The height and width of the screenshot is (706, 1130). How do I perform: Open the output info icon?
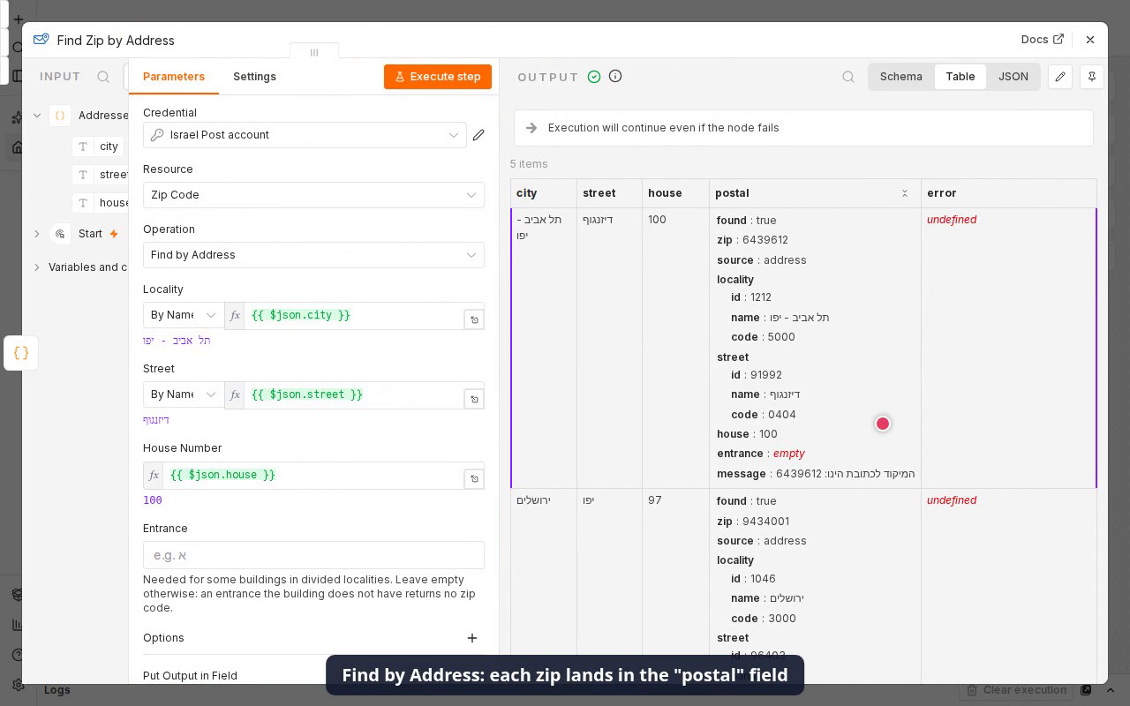point(615,76)
